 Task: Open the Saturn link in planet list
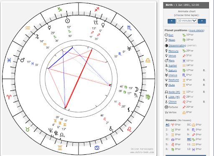click(173, 70)
